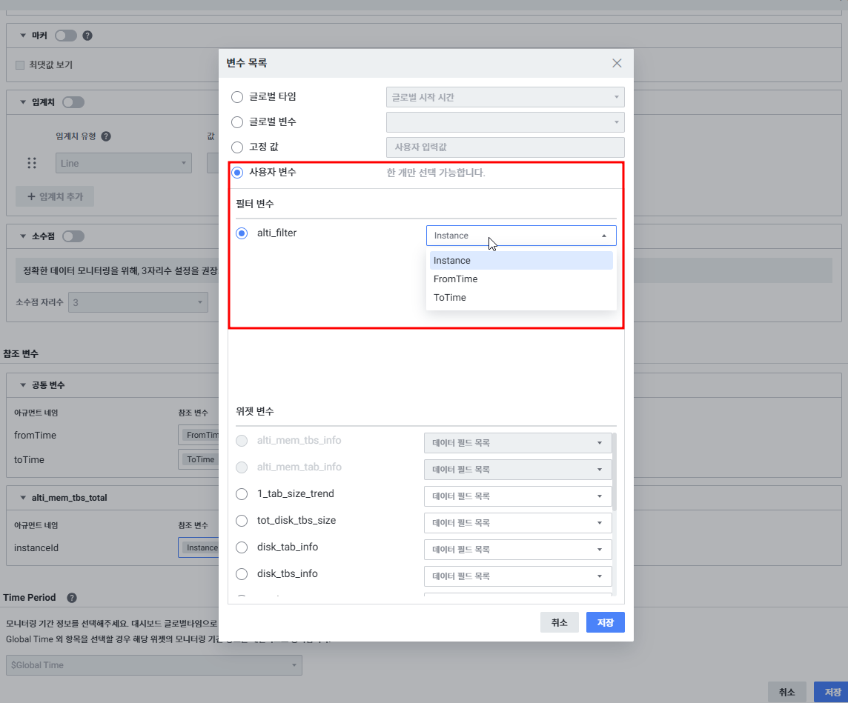Collapse the alti_filter Instance dropdown
Viewport: 848px width, 703px height.
point(603,236)
